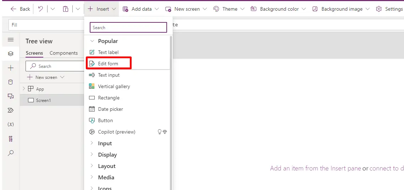Viewport: 404px width, 190px height.
Task: Switch to the Screens tab
Action: tap(34, 53)
